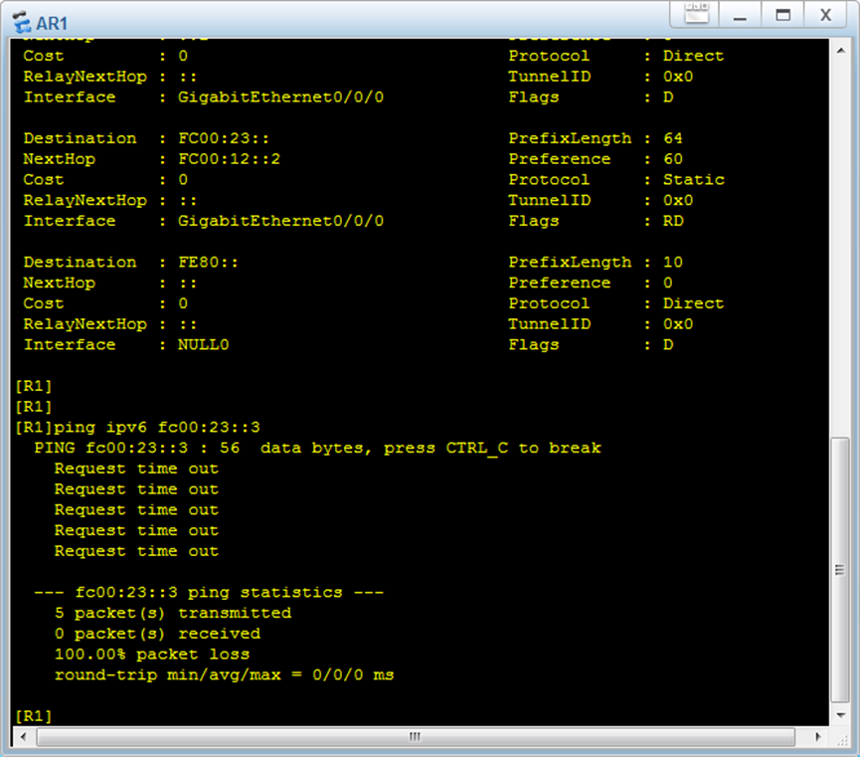The width and height of the screenshot is (860, 757).
Task: Click the horizontal scrollbar right arrow
Action: click(818, 737)
